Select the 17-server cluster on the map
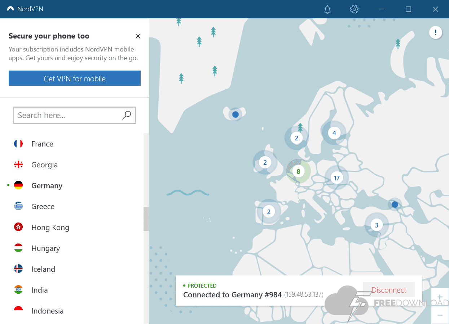 pos(336,178)
